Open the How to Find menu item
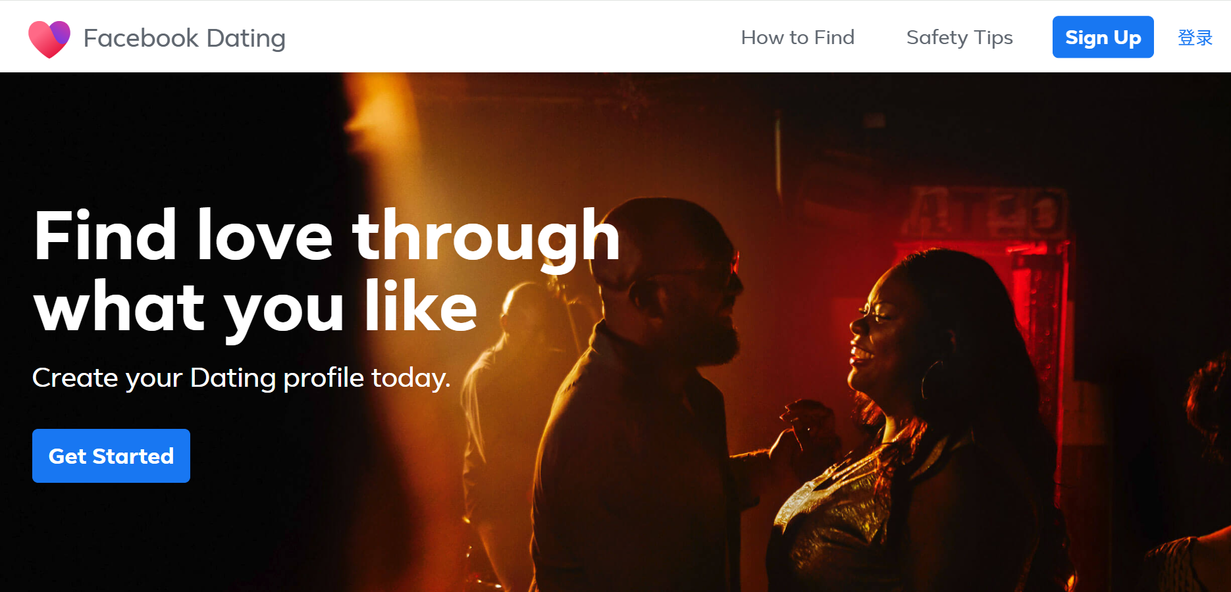1231x592 pixels. pyautogui.click(x=797, y=37)
